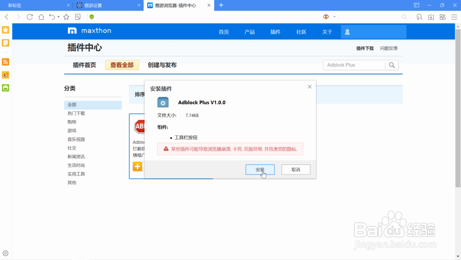Click the bee search engine icon
461x260 pixels.
(x=326, y=17)
